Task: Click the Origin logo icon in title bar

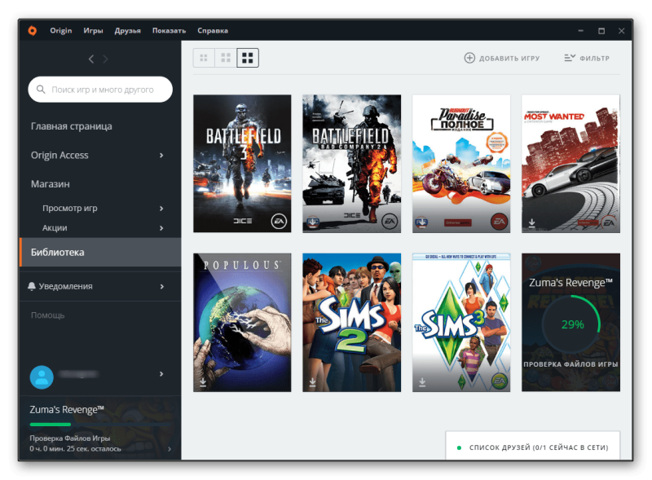Action: click(33, 30)
